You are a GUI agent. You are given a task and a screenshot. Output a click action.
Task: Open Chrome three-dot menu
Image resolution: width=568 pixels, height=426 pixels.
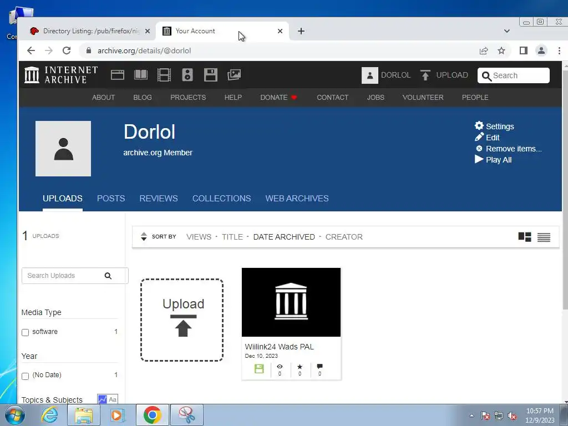point(559,50)
